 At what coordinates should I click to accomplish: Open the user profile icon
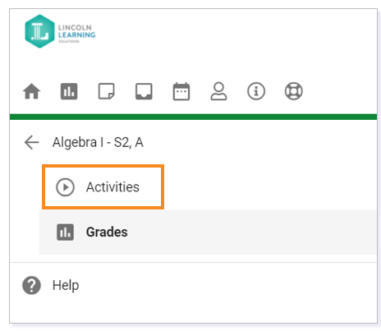point(218,91)
